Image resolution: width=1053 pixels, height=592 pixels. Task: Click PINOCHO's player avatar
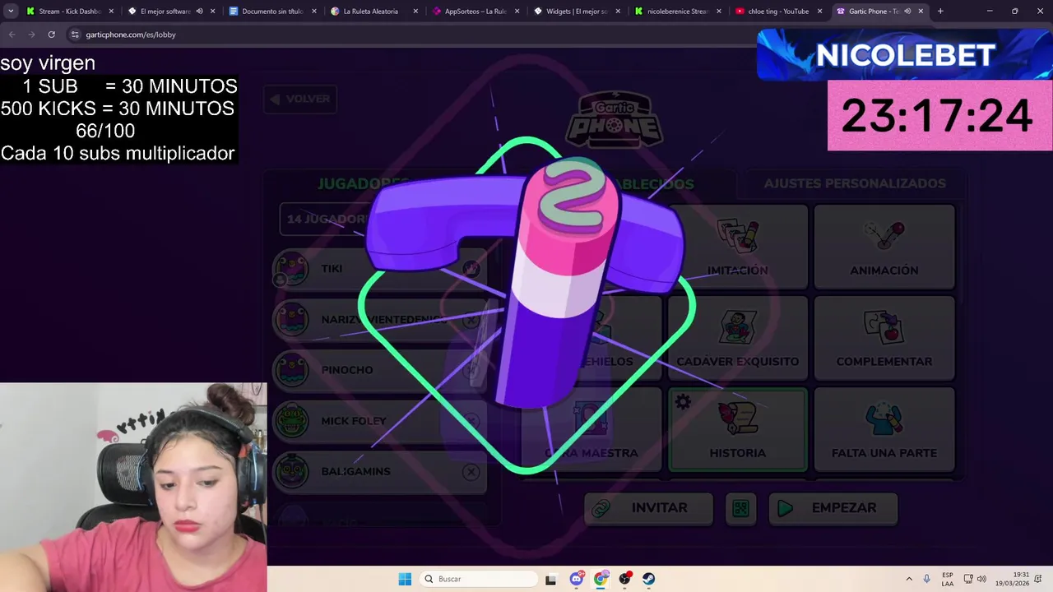tap(291, 370)
